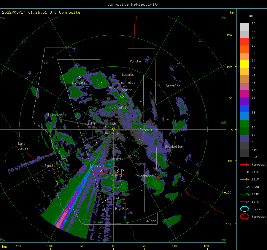Click the white 04DK arrow icon
This screenshot has height=250, width=267.
point(244,172)
